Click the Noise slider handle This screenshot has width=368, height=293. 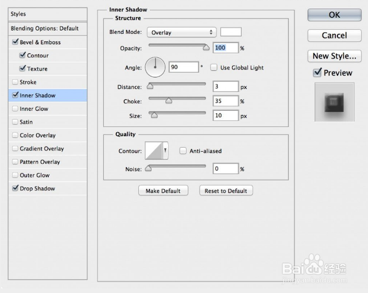pyautogui.click(x=148, y=168)
